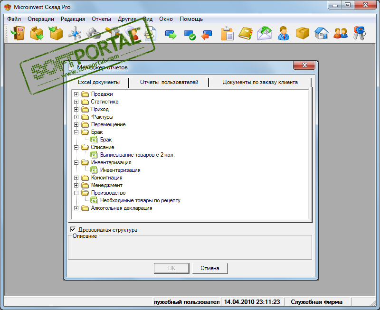Click the blue window with green checkmark

click(x=190, y=35)
